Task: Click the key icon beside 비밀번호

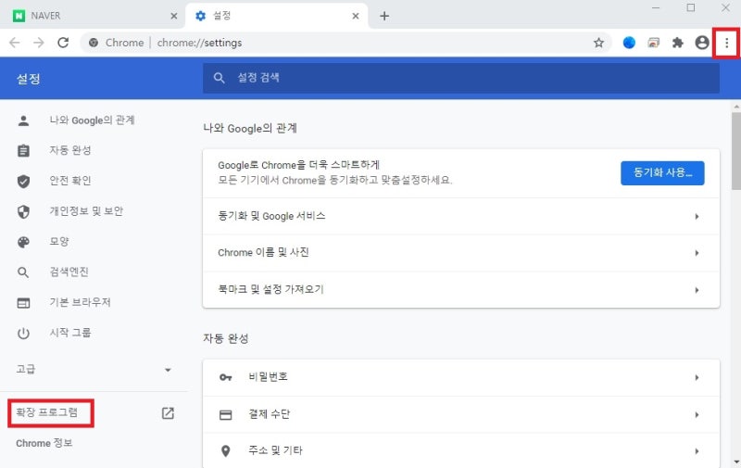Action: click(225, 378)
